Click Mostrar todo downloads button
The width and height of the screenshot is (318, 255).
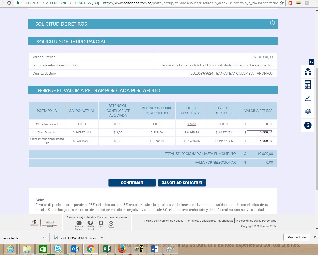click(x=296, y=237)
